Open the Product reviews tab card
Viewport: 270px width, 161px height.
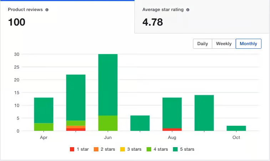[x=67, y=17]
